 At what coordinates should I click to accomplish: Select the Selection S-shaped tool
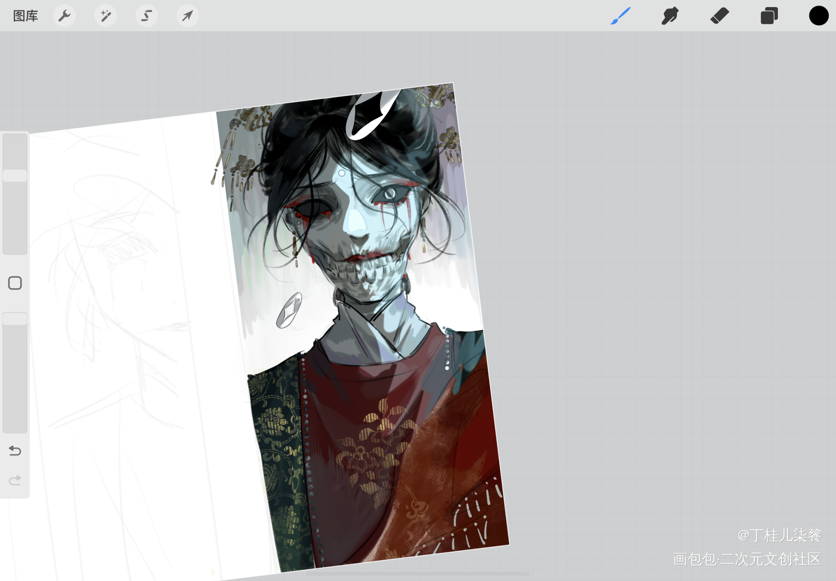tap(146, 16)
